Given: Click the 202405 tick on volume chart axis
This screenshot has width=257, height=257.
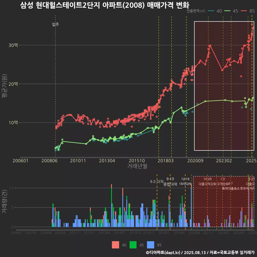Looking at the screenshot, I should (239, 233).
